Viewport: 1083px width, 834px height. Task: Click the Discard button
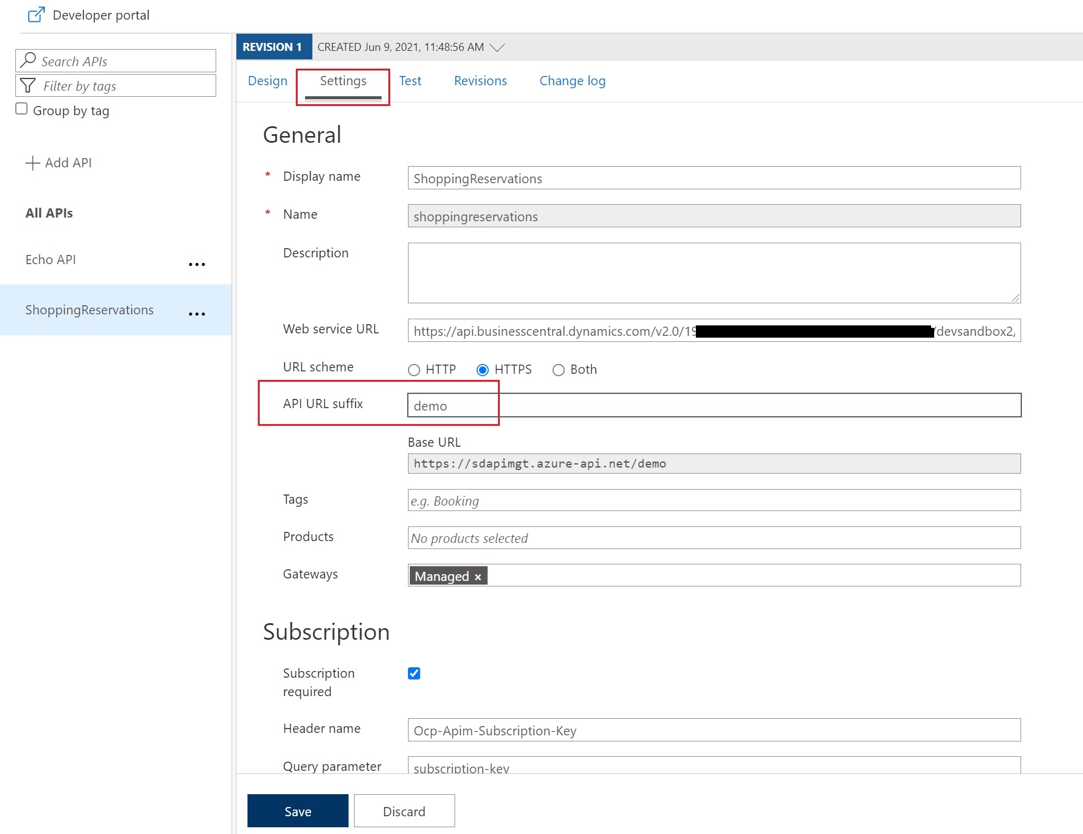[x=404, y=811]
